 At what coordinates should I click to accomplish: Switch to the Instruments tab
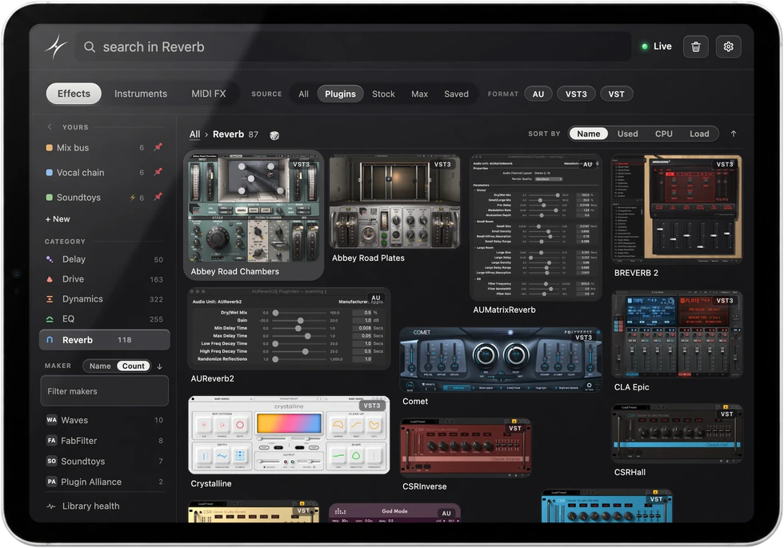(x=141, y=94)
